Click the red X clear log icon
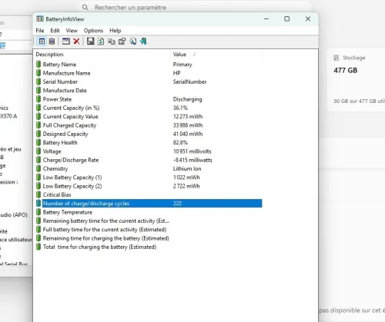Viewport: 385px width, 322px height. (76, 41)
